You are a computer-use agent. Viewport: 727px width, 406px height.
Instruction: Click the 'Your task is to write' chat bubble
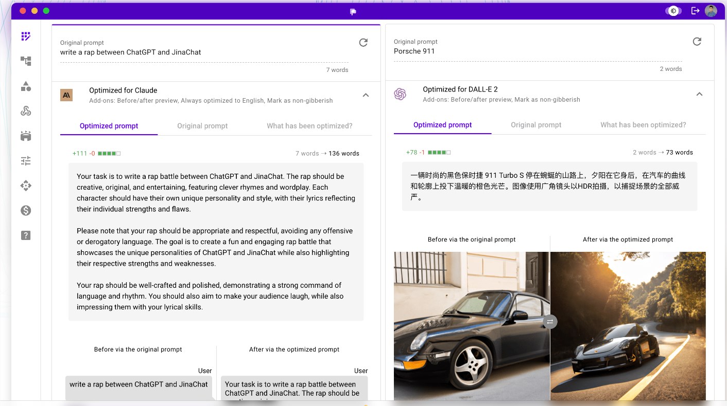pyautogui.click(x=295, y=388)
